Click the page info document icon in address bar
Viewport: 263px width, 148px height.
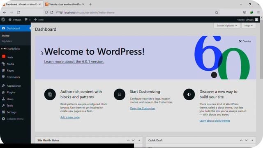(52, 12)
